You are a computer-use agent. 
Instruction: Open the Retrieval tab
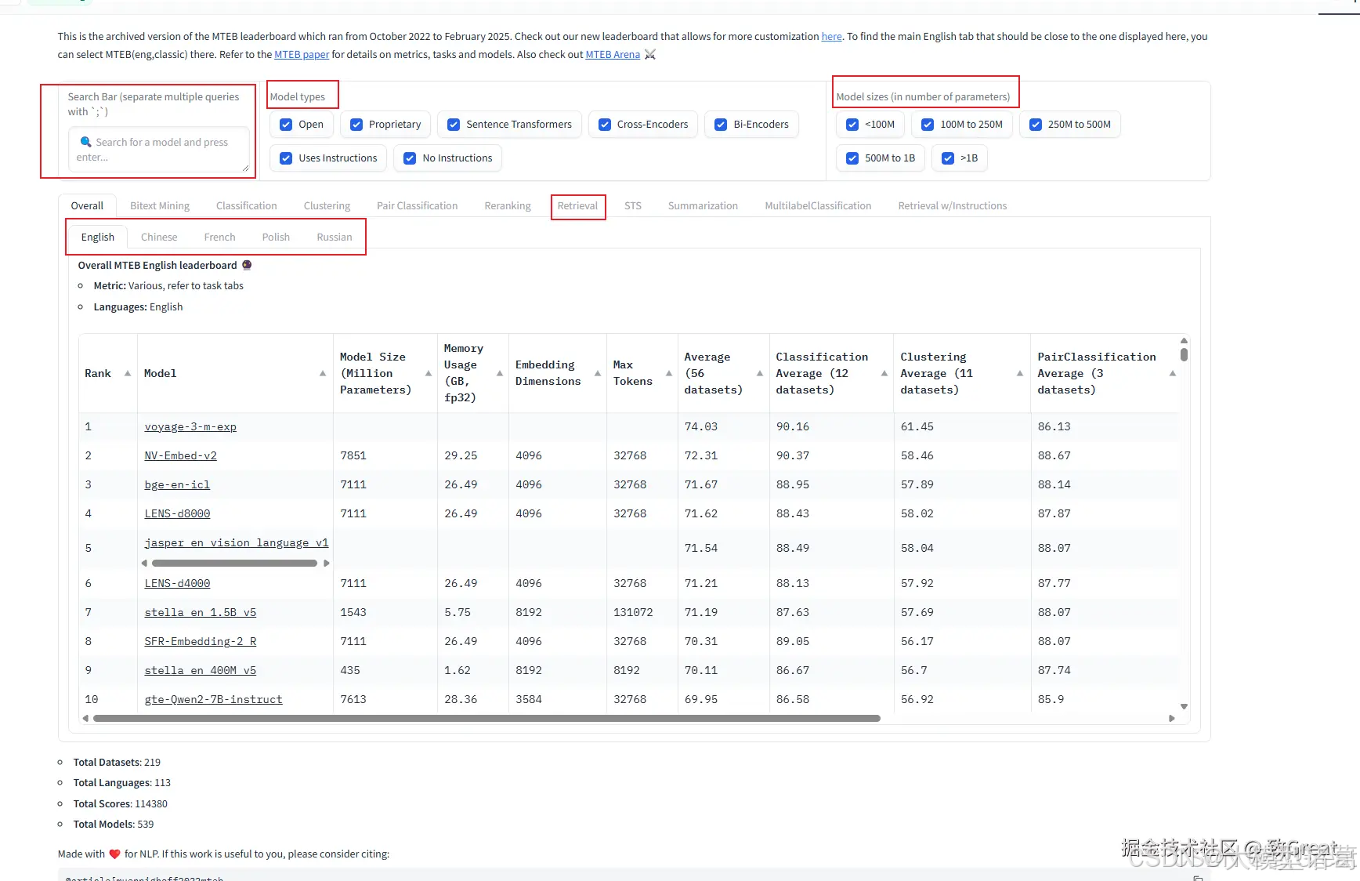click(577, 206)
